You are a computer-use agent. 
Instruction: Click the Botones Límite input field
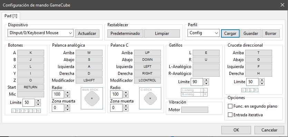(x=29, y=102)
